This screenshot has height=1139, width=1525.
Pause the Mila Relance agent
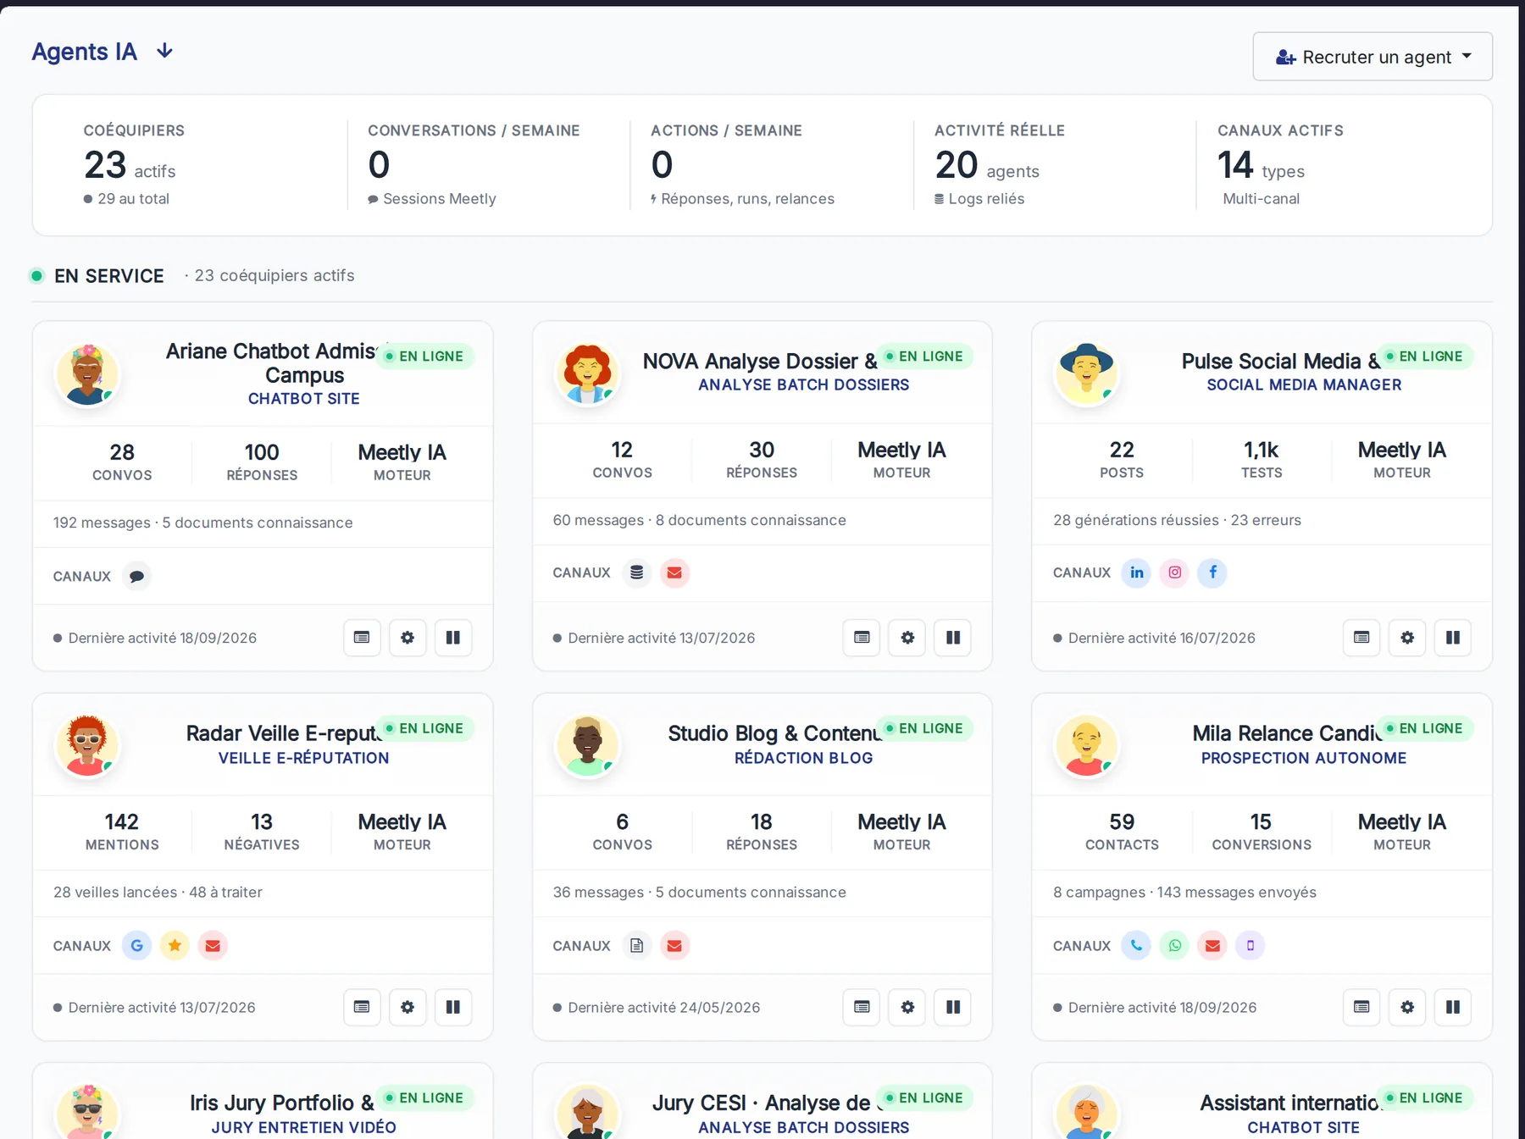(1453, 1007)
